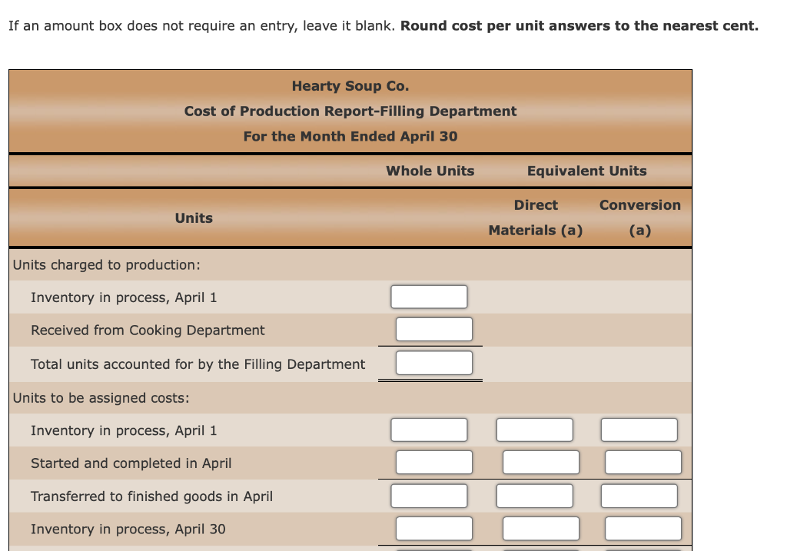Click the Direct Materials box for Transferred to finished goods
The height and width of the screenshot is (551, 787).
534,496
